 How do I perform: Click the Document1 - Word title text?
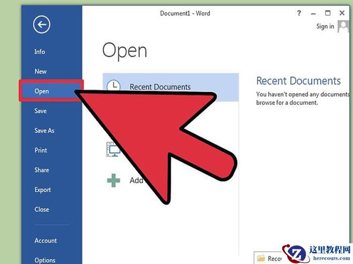tap(185, 13)
